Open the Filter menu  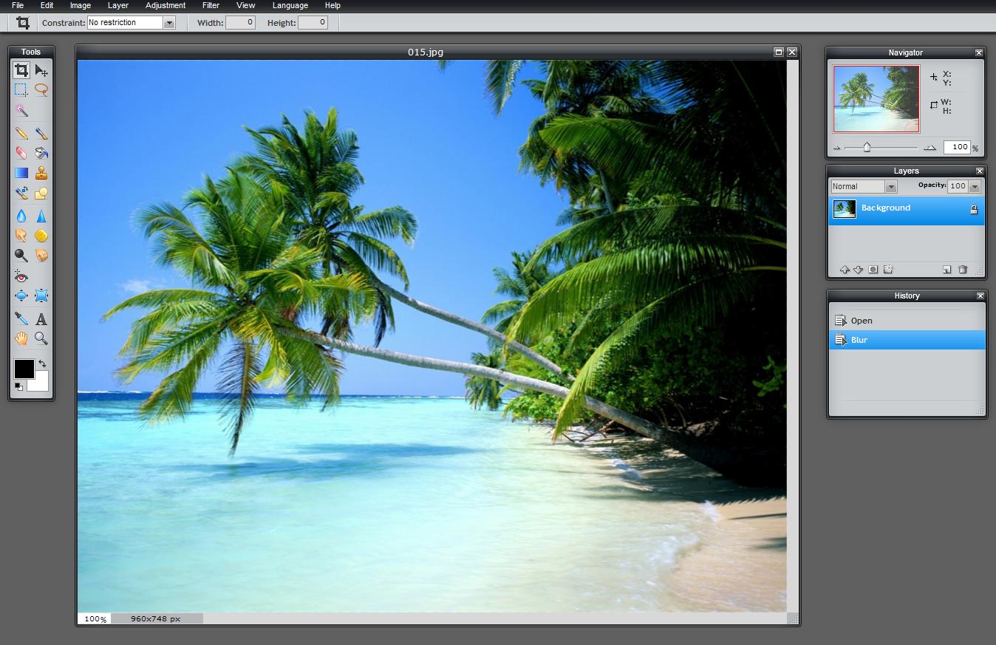pyautogui.click(x=210, y=5)
